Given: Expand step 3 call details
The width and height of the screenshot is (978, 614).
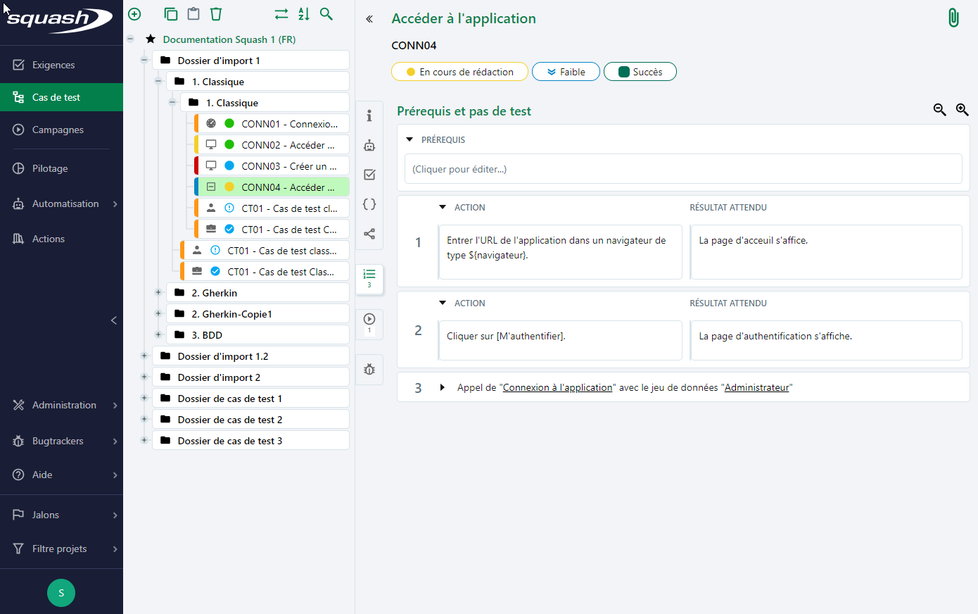Looking at the screenshot, I should pyautogui.click(x=442, y=387).
